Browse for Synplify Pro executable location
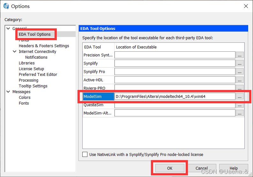This screenshot has width=253, height=177. [240, 71]
